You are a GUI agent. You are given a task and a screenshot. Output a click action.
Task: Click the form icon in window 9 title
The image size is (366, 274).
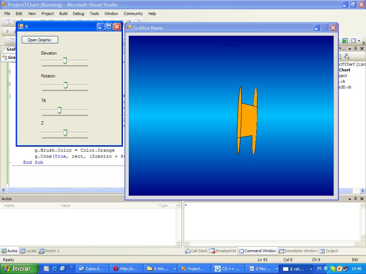21,26
